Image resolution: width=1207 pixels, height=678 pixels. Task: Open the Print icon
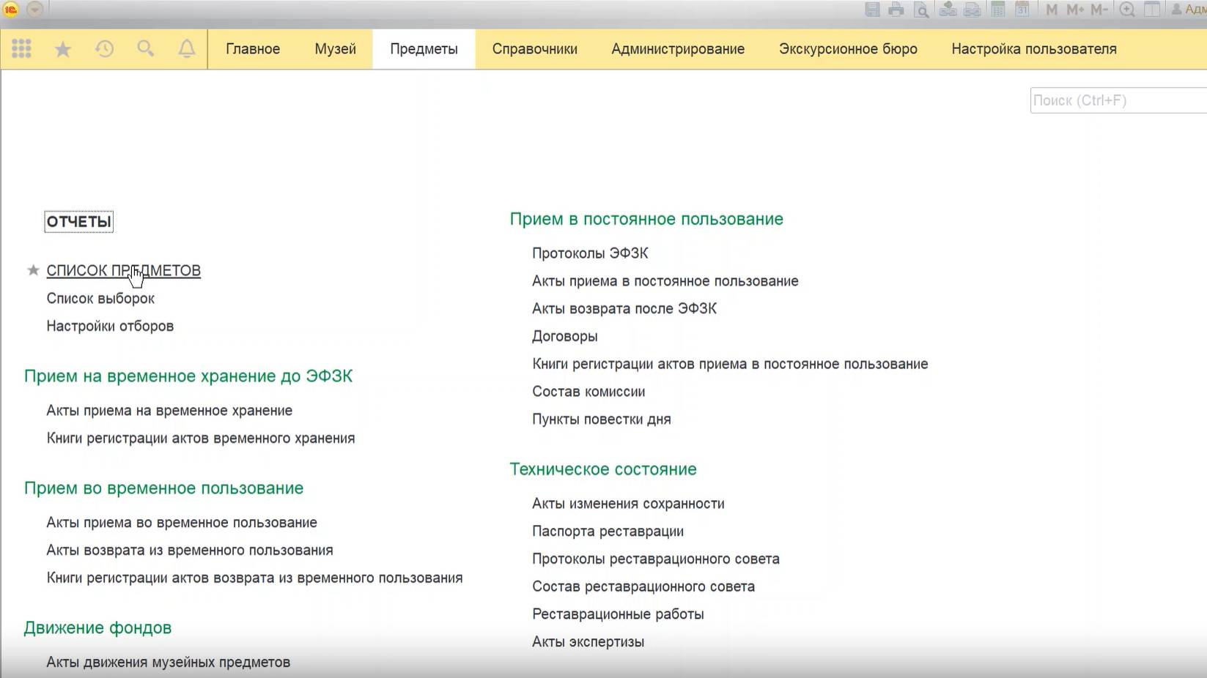[x=896, y=10]
